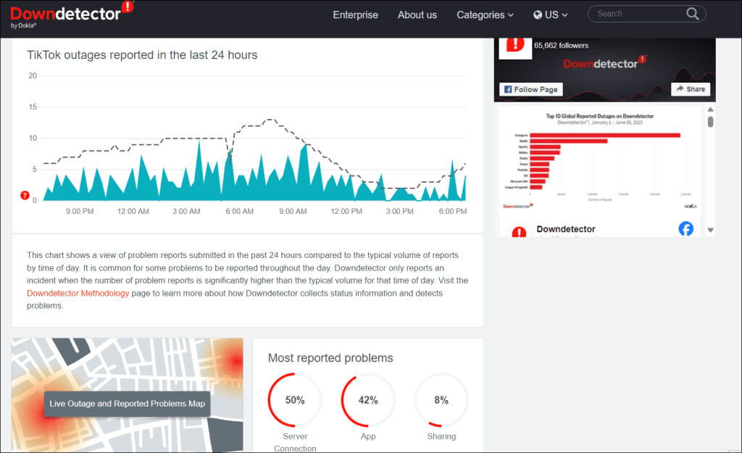Open the Top 10 Global Reported Outages image
The image size is (742, 453).
tap(600, 159)
